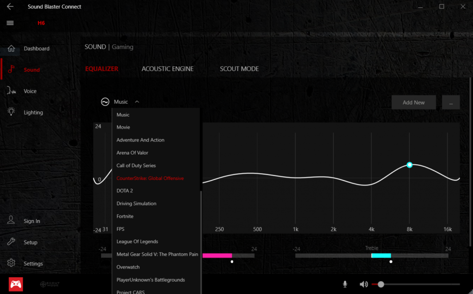The width and height of the screenshot is (473, 294).
Task: Open the Settings gear icon
Action: [x=11, y=263]
